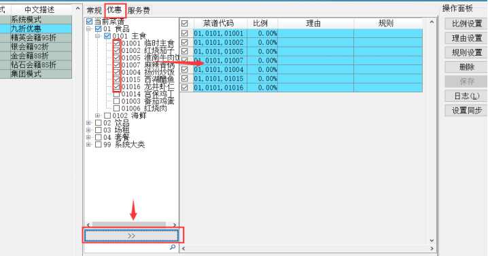Open the 常规 tab

click(94, 11)
